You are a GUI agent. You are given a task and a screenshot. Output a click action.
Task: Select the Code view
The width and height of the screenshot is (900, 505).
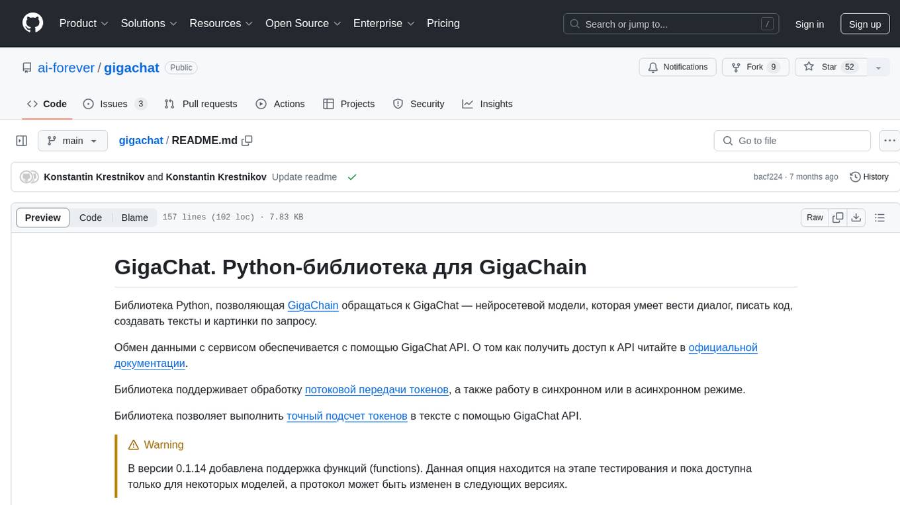[x=91, y=217]
